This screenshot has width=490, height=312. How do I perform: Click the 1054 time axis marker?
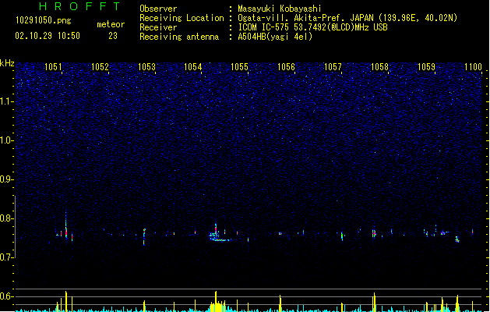[x=193, y=67]
